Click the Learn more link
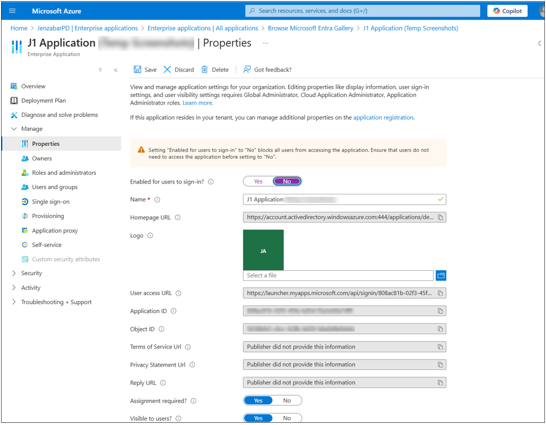This screenshot has height=425, width=546. (x=198, y=103)
